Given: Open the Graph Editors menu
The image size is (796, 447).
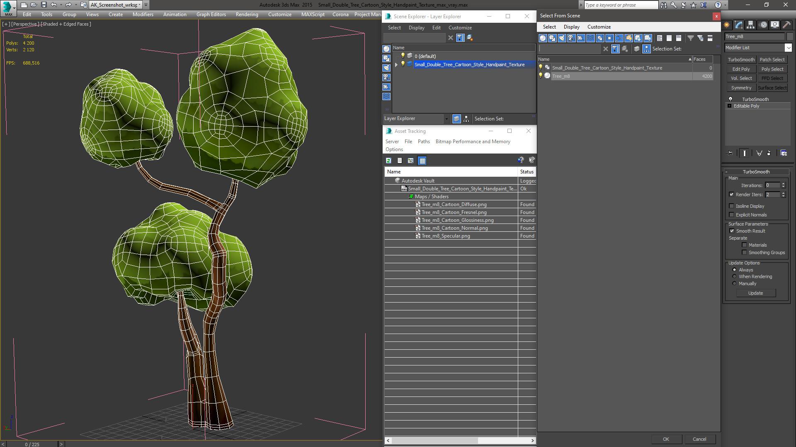Looking at the screenshot, I should (x=211, y=14).
